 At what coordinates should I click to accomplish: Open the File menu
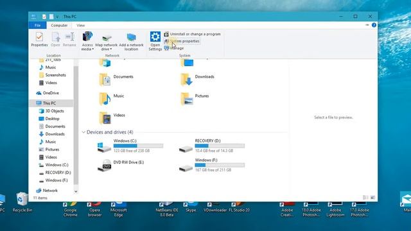37,26
